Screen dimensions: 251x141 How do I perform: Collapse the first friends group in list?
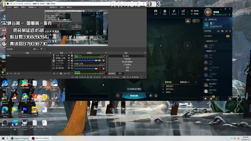coord(205,41)
